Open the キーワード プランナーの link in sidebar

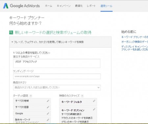pos(135,37)
